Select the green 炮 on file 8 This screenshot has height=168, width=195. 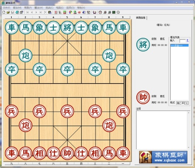109,55
